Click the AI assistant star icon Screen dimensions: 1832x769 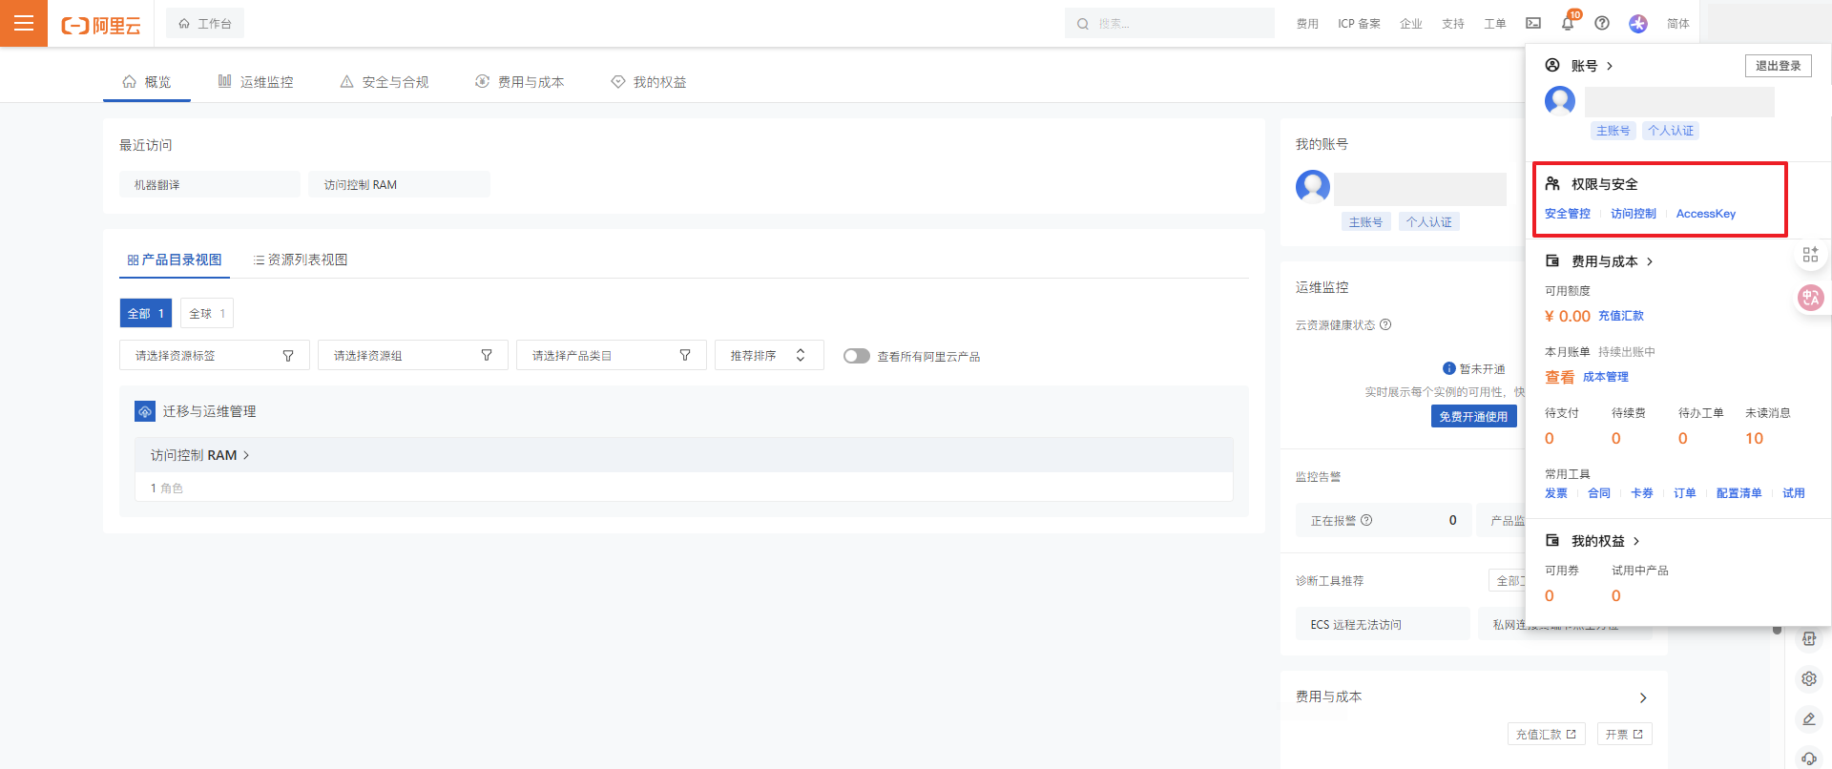coord(1637,23)
